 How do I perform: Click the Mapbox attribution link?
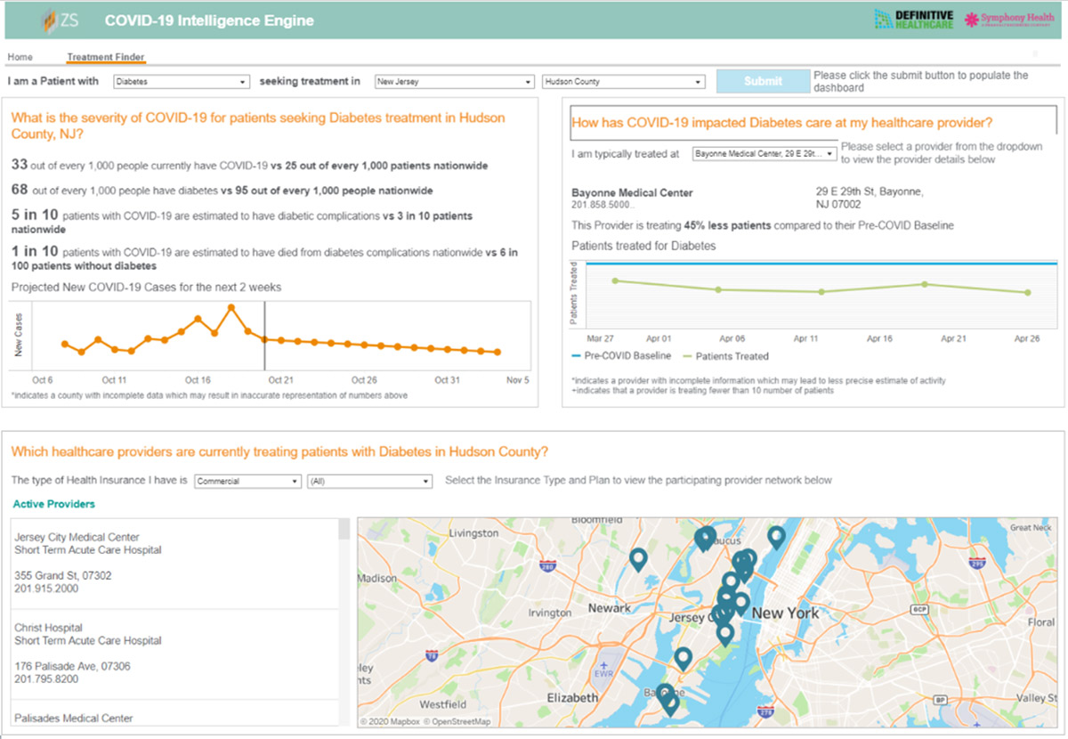(x=391, y=721)
